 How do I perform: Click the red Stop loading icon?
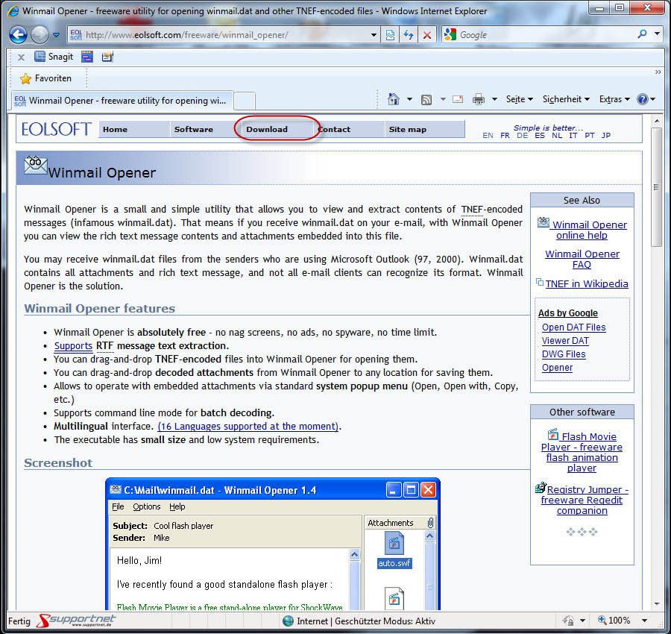(x=427, y=34)
